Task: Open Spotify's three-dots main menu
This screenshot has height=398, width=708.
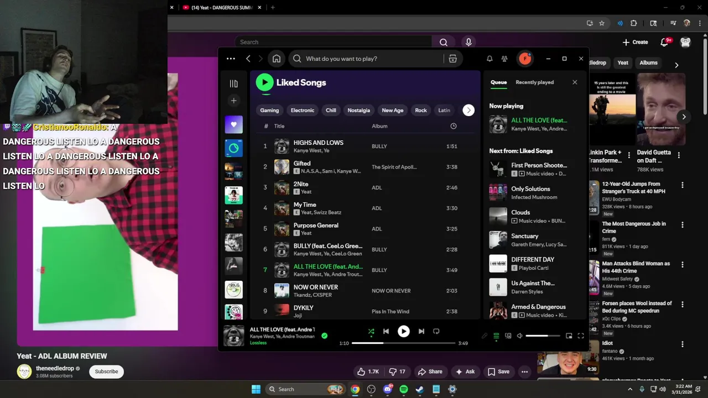Action: click(231, 59)
